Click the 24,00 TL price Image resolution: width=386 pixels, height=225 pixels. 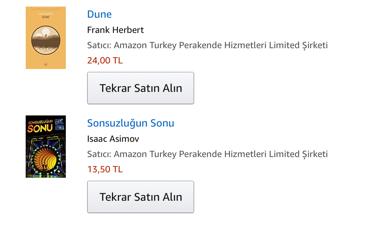coord(105,61)
